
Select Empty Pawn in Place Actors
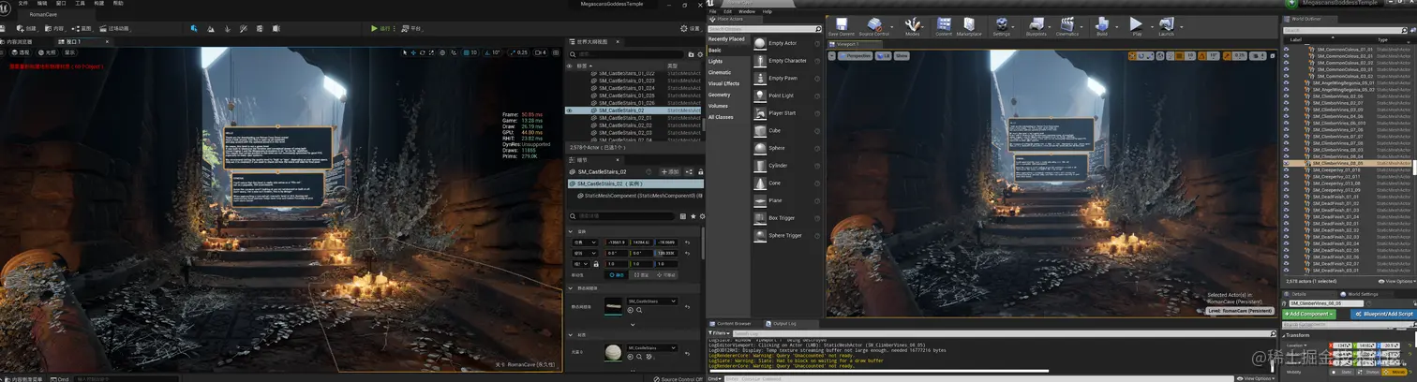click(x=786, y=79)
